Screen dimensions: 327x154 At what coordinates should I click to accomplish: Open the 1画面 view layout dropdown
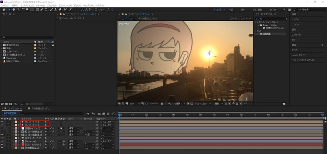(x=218, y=104)
